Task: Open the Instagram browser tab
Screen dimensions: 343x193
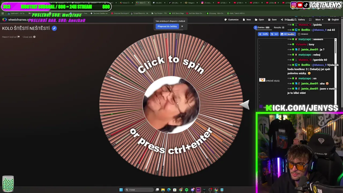Action: pos(207,3)
